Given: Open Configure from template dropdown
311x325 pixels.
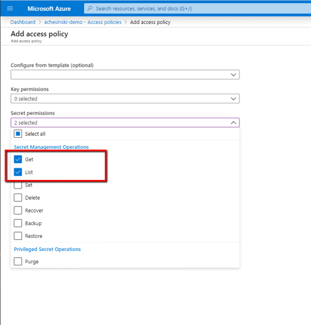Looking at the screenshot, I should [125, 75].
